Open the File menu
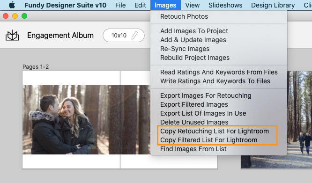 (120, 5)
